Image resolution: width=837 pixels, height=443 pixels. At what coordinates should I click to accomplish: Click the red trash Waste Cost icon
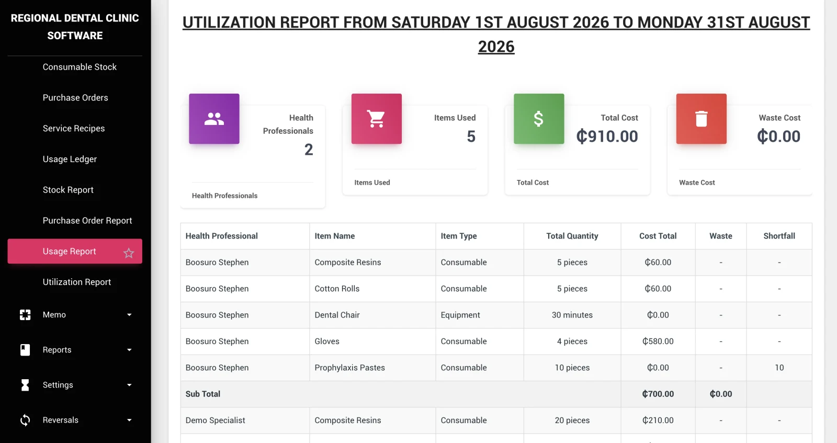click(701, 119)
